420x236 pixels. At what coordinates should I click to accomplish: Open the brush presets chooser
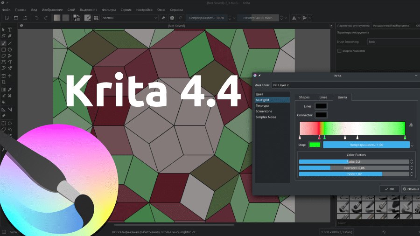pyautogui.click(x=96, y=18)
